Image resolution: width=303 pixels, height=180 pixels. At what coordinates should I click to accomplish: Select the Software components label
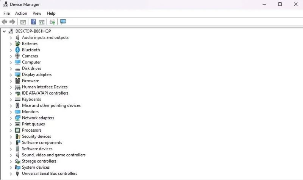(x=42, y=143)
